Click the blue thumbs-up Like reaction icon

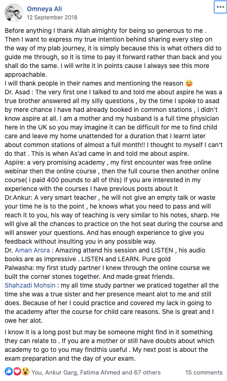click(8, 372)
